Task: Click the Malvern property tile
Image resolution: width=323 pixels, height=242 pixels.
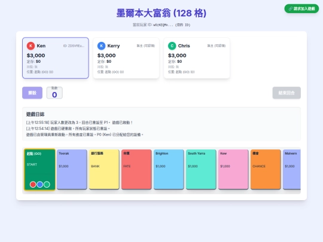Action: pyautogui.click(x=292, y=169)
